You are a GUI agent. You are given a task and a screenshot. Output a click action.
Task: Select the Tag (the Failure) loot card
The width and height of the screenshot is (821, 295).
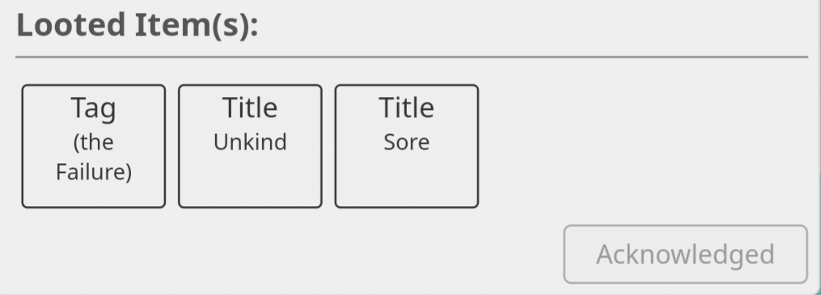pyautogui.click(x=94, y=146)
